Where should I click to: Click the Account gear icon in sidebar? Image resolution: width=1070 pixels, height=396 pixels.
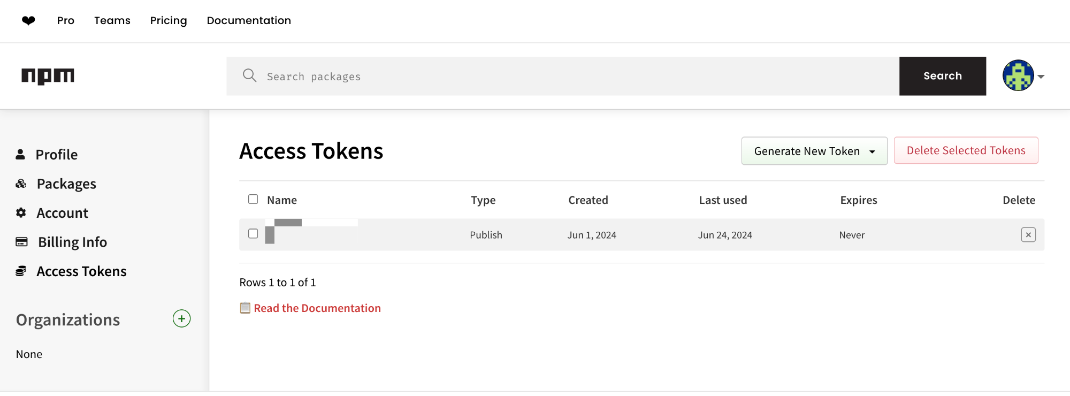[21, 213]
